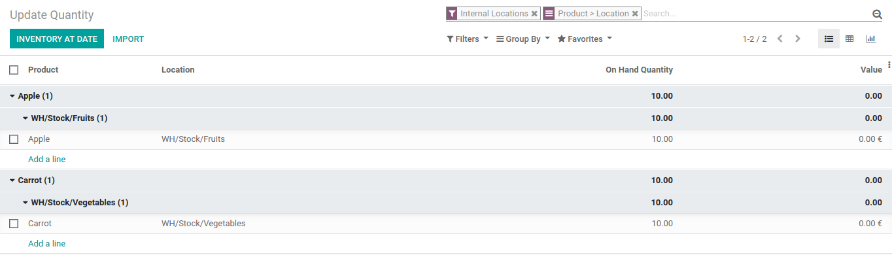Open optional columns menu icon
The image size is (892, 255).
[x=889, y=65]
